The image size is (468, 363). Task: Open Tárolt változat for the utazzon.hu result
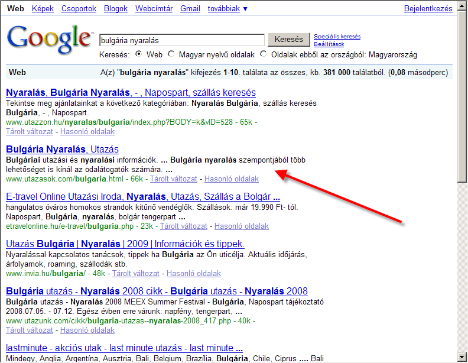click(30, 132)
